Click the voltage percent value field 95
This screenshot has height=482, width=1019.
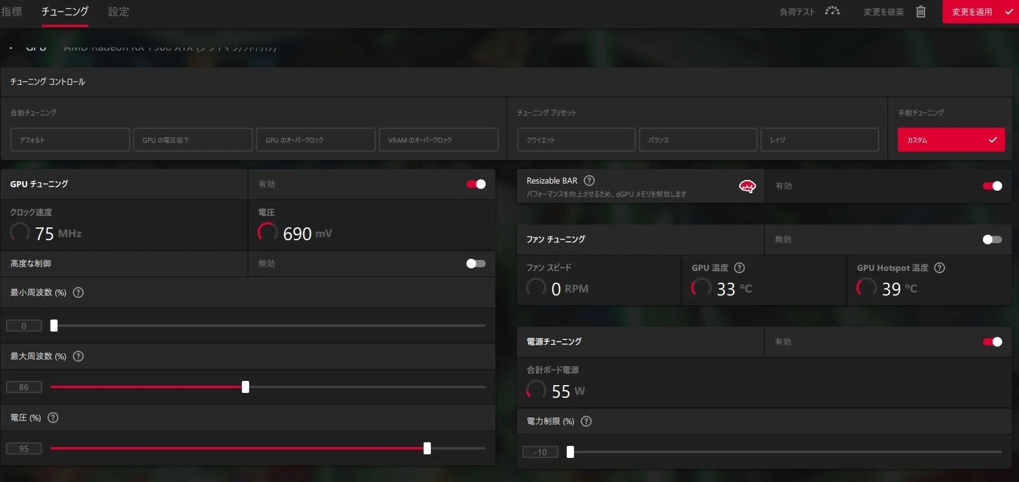pos(24,448)
